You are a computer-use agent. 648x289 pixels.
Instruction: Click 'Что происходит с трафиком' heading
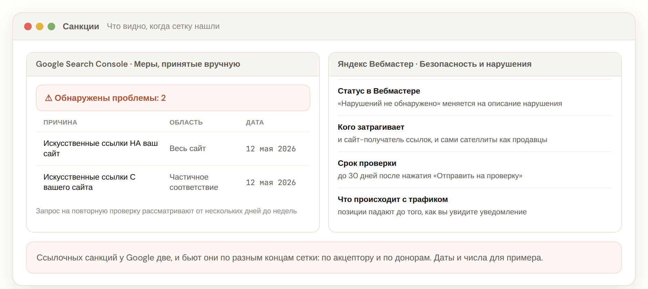click(393, 200)
